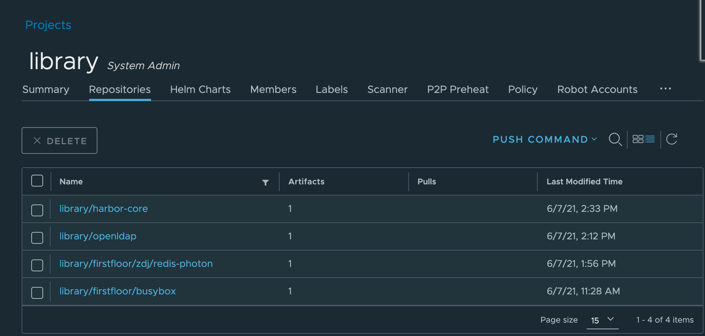This screenshot has width=705, height=336.
Task: Check the library/harbor-core row checkbox
Action: [x=37, y=210]
